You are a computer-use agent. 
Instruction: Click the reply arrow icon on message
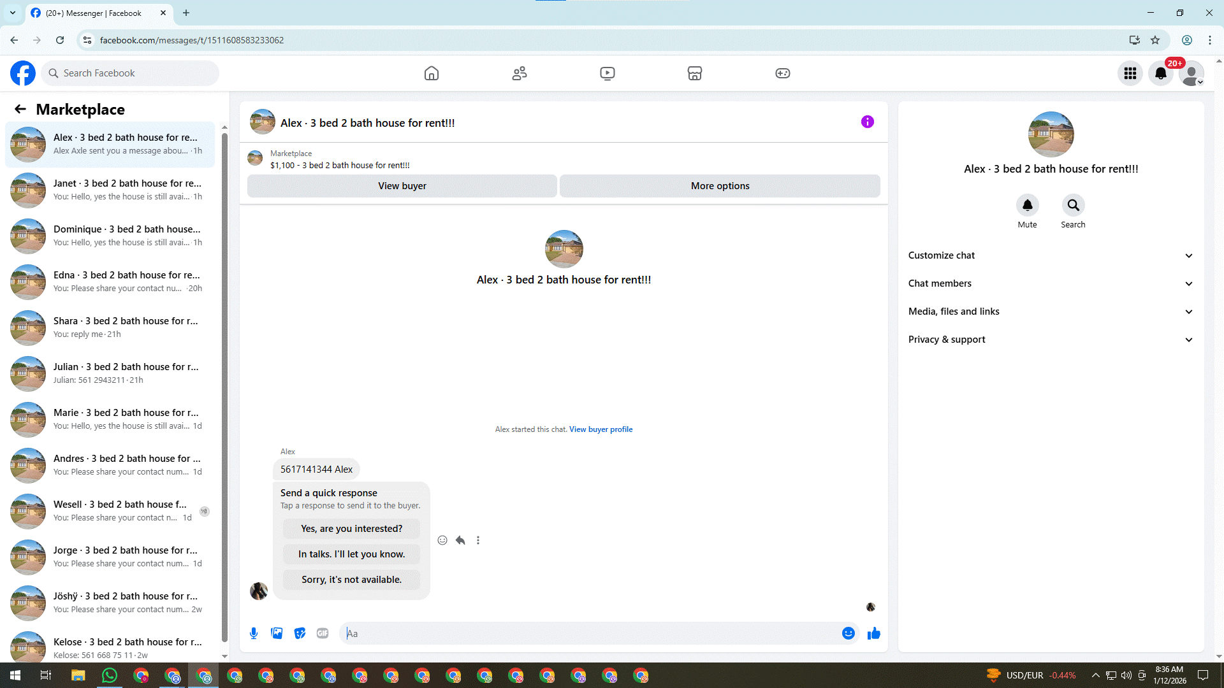click(460, 540)
